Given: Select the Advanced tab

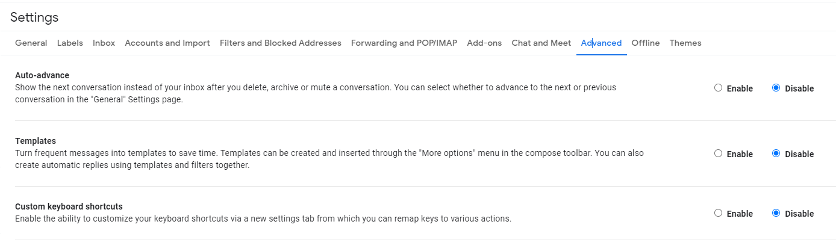Looking at the screenshot, I should [x=601, y=43].
